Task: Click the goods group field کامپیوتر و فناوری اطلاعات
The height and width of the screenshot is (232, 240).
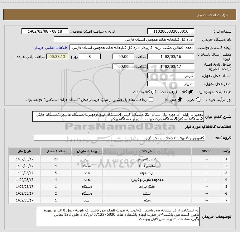Action: tap(119, 138)
